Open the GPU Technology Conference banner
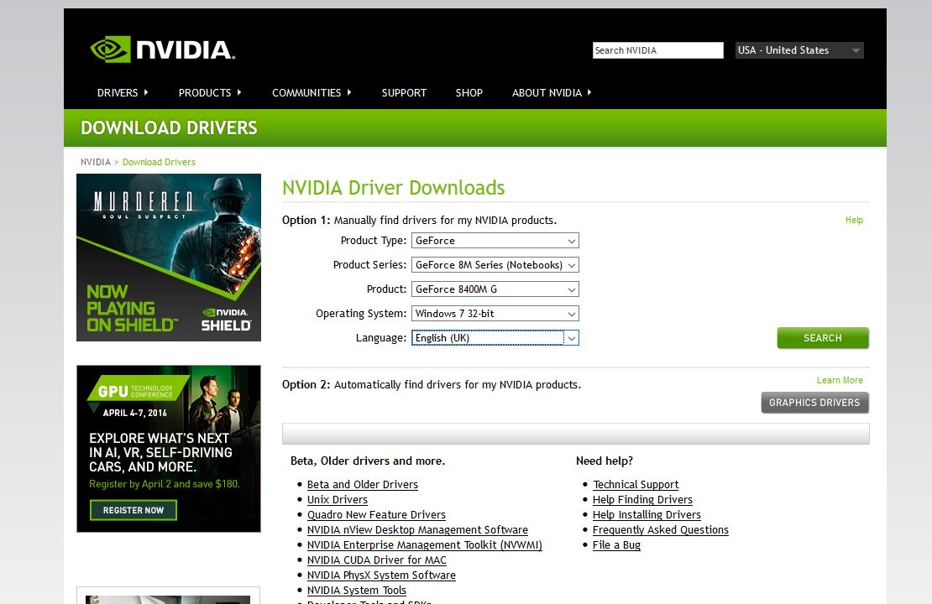The height and width of the screenshot is (604, 932). click(x=169, y=449)
